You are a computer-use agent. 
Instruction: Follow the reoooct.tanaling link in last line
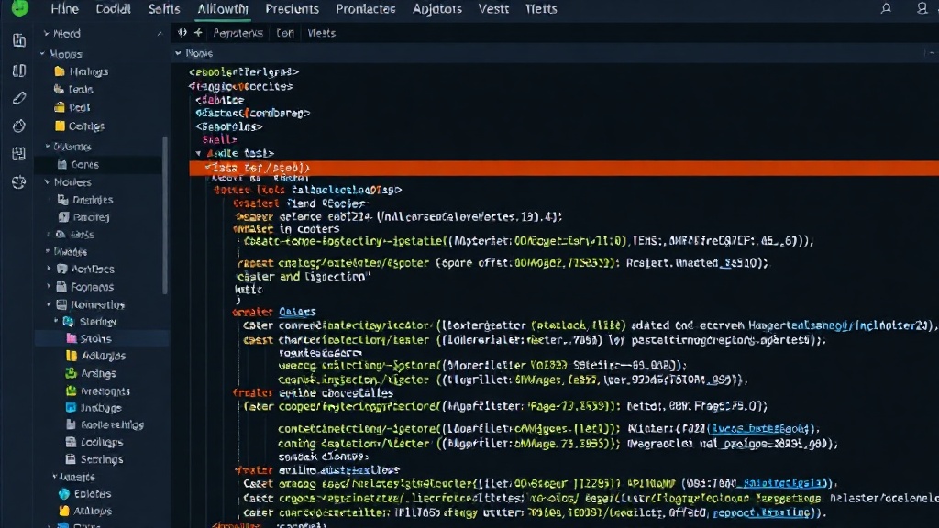(x=762, y=513)
